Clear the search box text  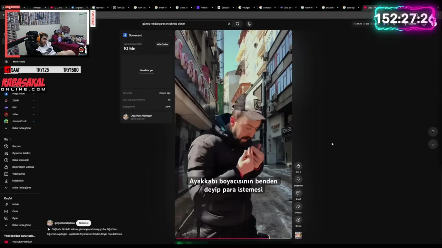[229, 24]
